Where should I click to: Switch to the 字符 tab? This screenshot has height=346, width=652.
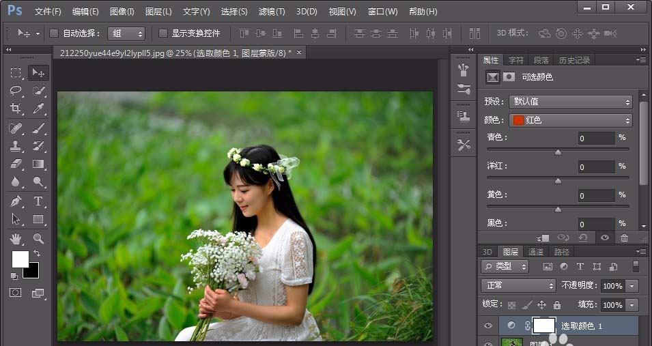click(516, 60)
